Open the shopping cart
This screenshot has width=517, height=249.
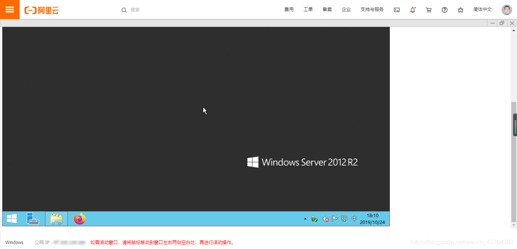point(429,10)
